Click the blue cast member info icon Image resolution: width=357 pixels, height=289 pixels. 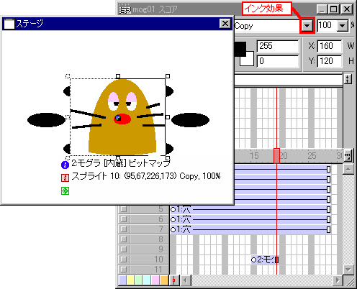(65, 165)
